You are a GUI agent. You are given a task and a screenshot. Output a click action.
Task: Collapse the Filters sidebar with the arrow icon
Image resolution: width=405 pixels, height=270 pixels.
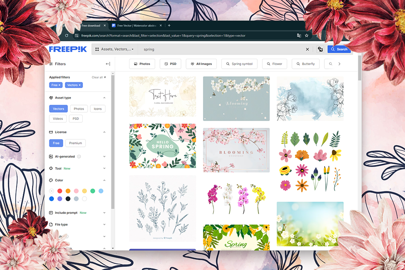[108, 64]
